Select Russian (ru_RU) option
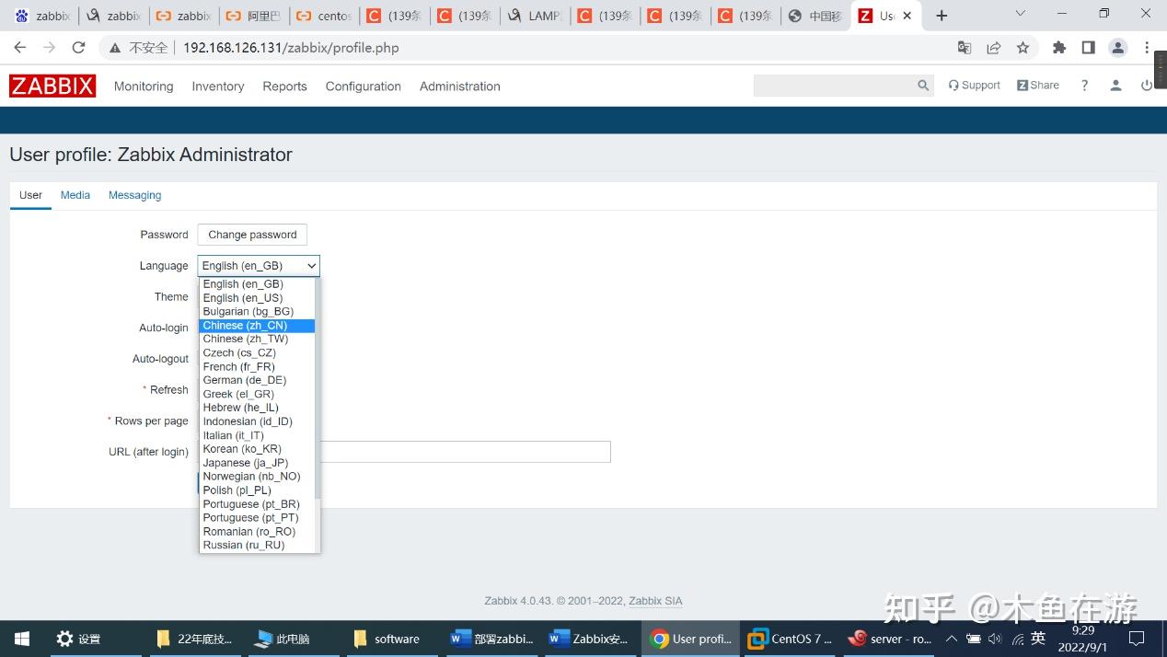The height and width of the screenshot is (657, 1167). click(x=257, y=545)
